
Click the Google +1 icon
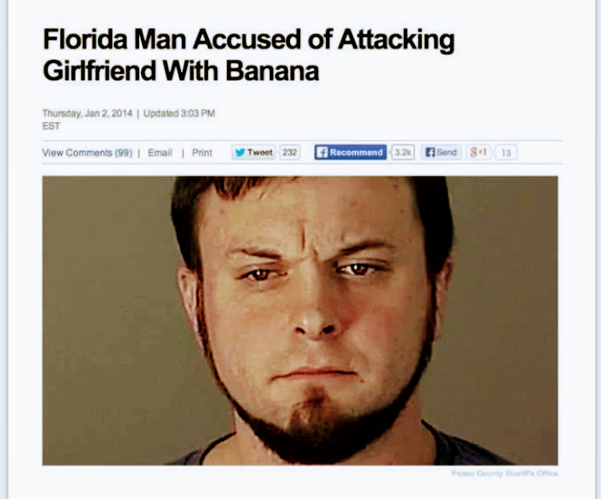pos(479,153)
